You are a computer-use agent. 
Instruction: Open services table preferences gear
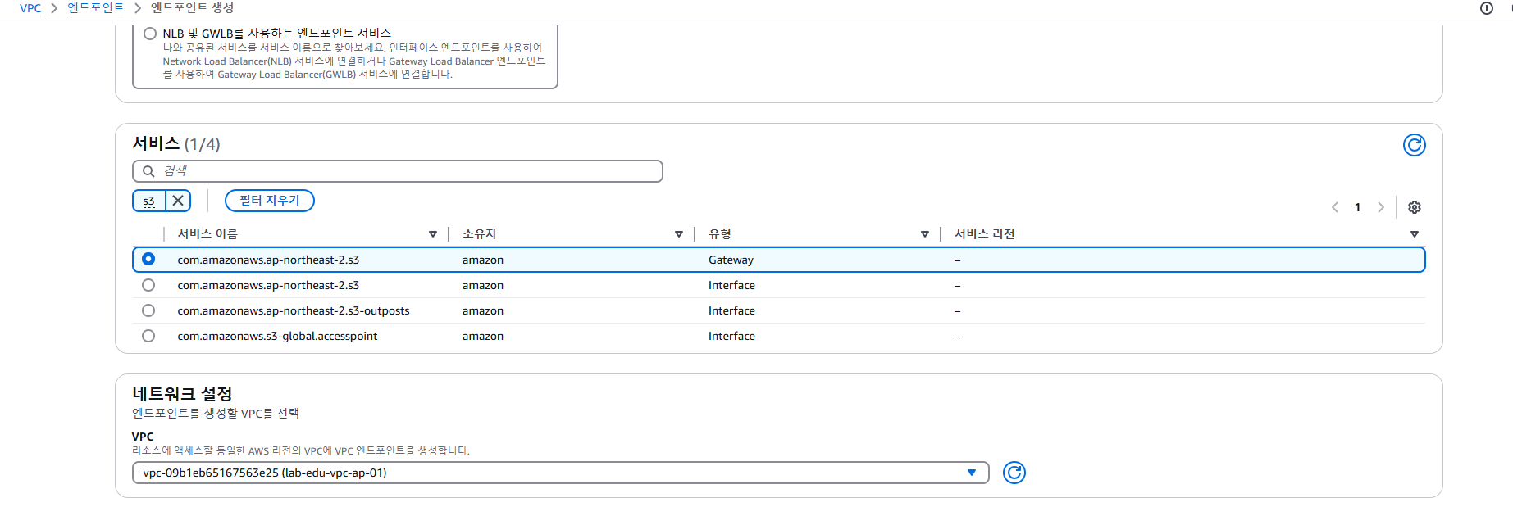point(1415,207)
